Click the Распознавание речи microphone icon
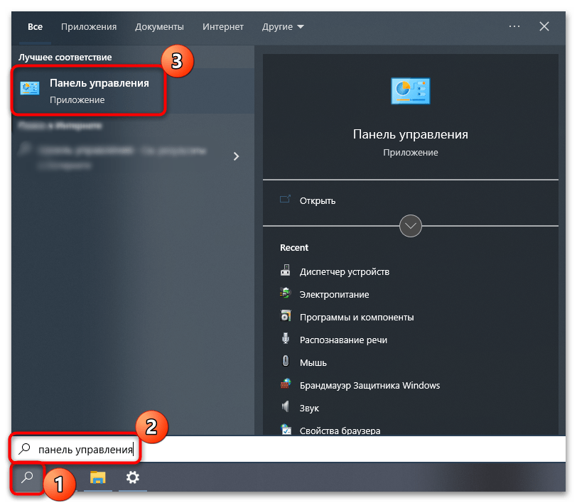 tap(286, 340)
